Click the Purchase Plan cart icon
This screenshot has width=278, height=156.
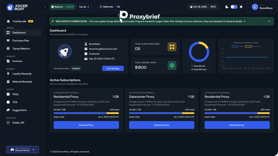[x=8, y=40]
